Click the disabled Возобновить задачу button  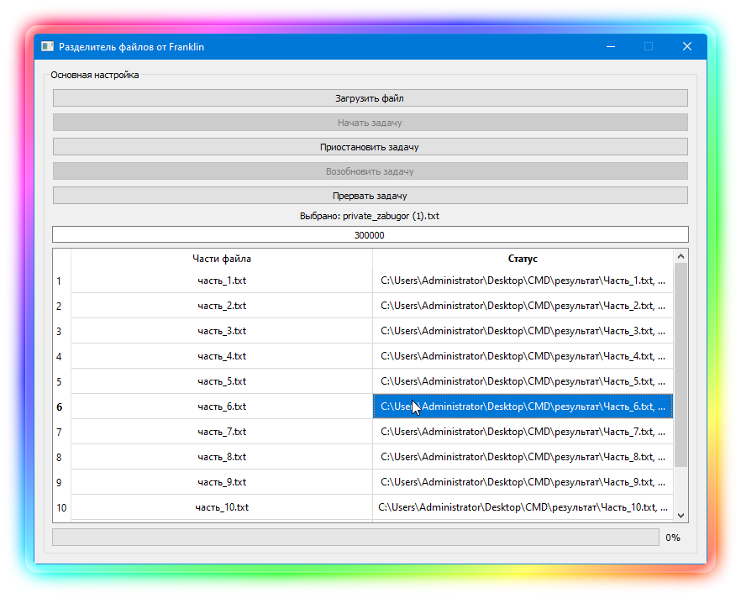pyautogui.click(x=370, y=171)
